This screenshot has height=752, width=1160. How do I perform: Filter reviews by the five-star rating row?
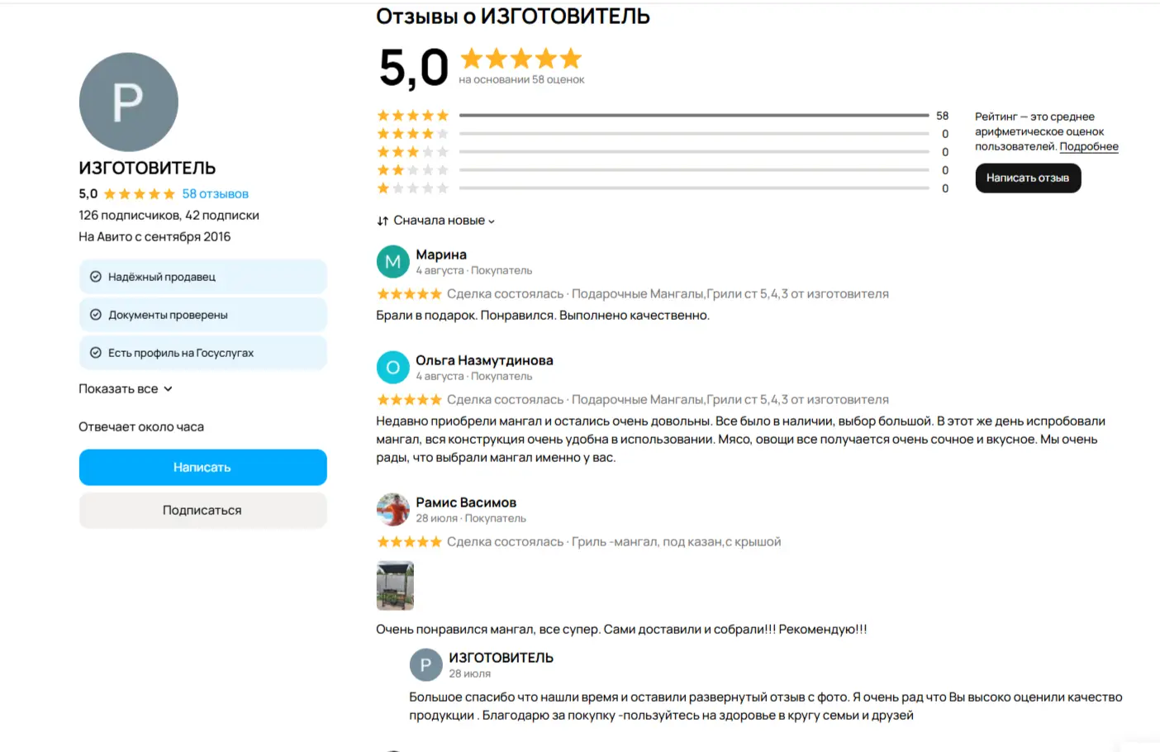[661, 116]
